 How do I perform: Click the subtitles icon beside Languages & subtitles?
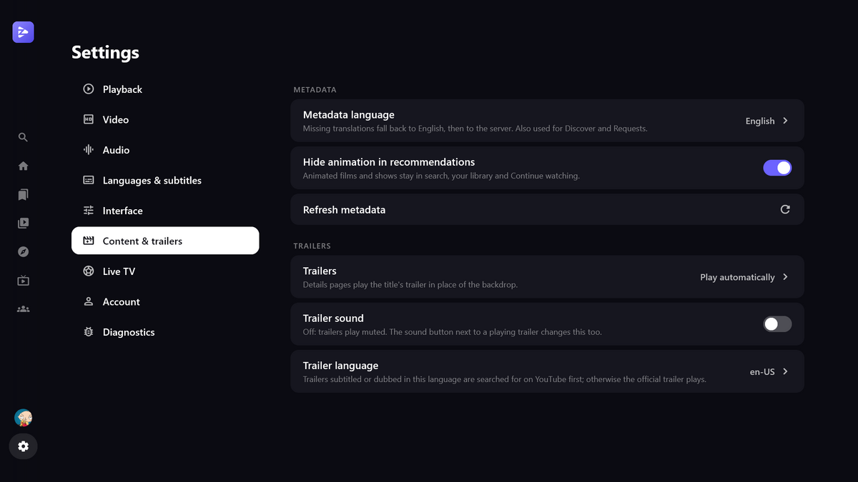pos(89,180)
